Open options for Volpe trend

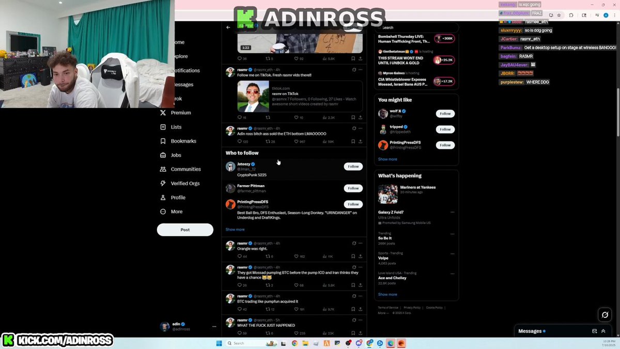452,254
